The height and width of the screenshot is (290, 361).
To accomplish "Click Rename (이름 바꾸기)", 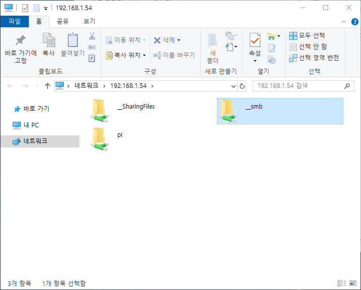I will (174, 55).
